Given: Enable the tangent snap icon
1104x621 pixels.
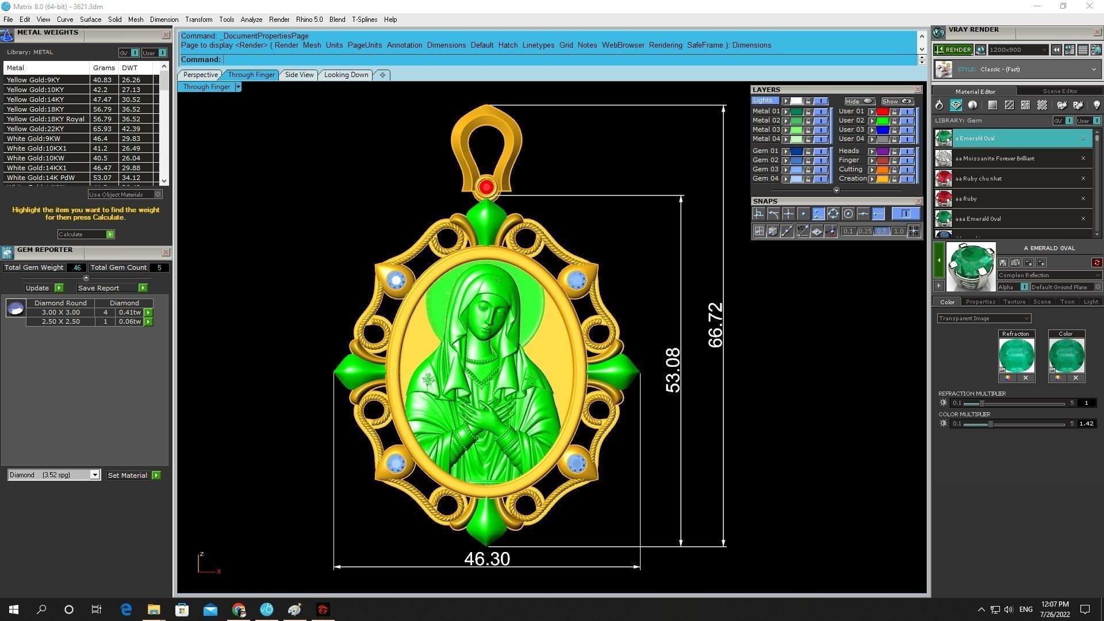Looking at the screenshot, I should [x=773, y=214].
